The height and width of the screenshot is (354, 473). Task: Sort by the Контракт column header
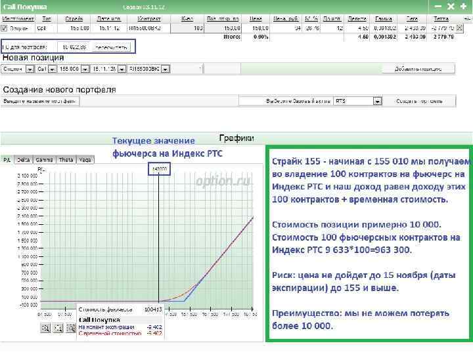(x=148, y=18)
